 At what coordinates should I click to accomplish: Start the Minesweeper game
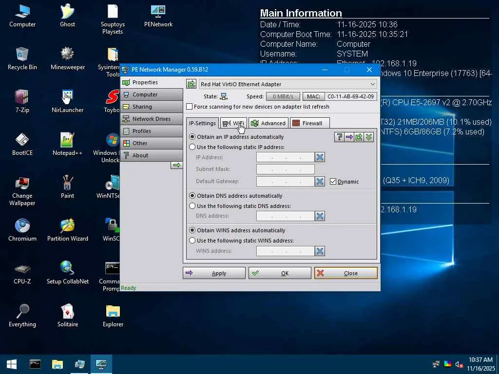click(67, 58)
